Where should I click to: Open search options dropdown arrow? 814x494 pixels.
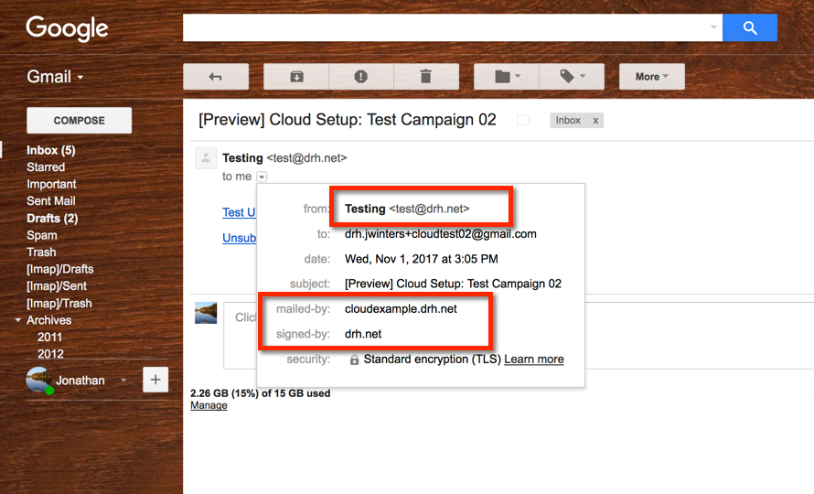[713, 27]
